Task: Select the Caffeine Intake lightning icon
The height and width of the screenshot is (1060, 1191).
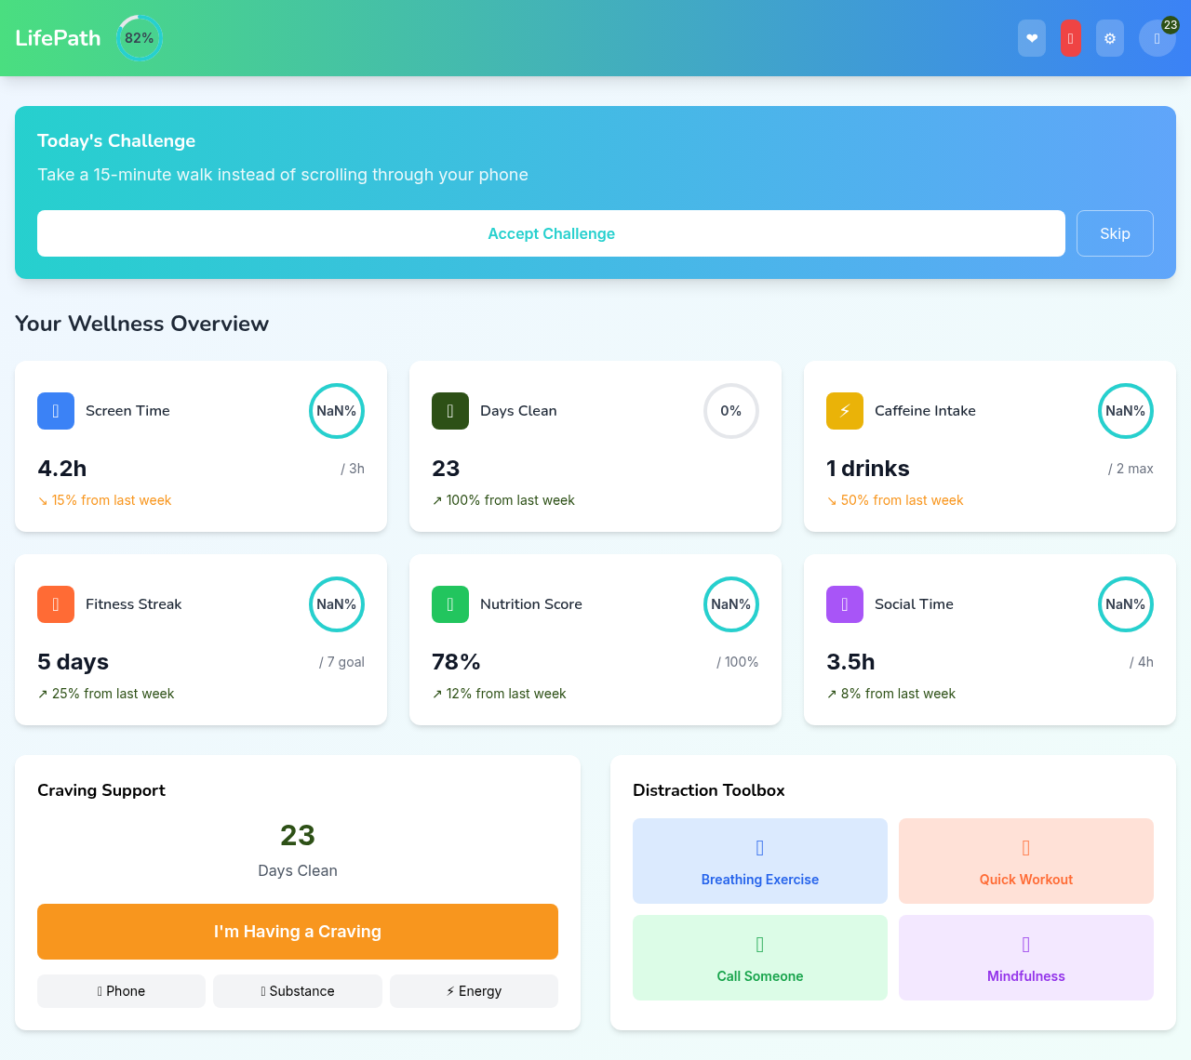Action: pos(844,410)
